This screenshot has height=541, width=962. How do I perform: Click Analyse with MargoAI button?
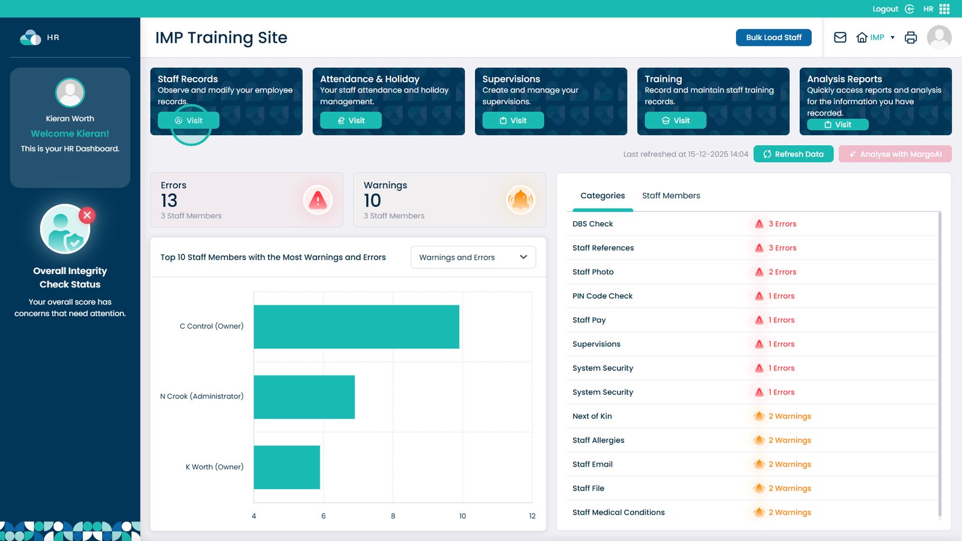[x=895, y=154]
